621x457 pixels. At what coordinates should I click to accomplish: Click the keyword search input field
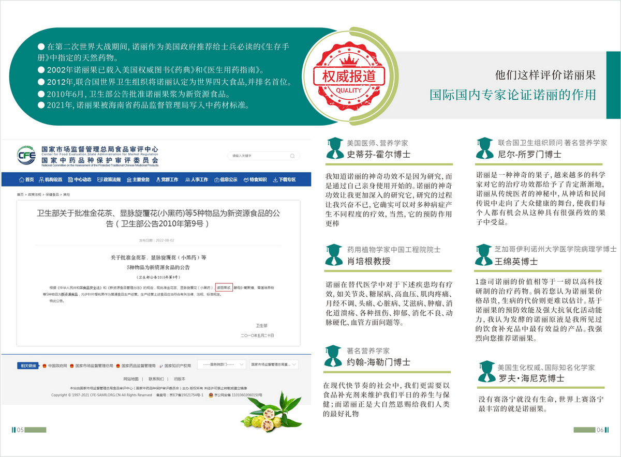264,156
